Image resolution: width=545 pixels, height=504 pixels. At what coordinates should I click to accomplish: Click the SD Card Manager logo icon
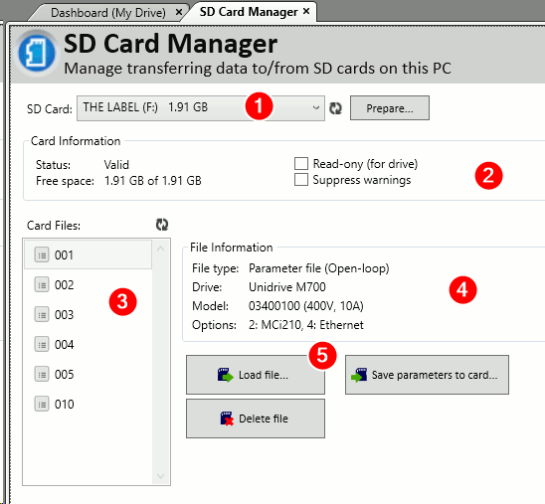[37, 54]
